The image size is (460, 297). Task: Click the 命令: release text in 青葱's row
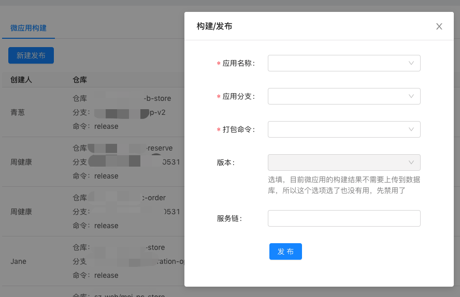(96, 127)
